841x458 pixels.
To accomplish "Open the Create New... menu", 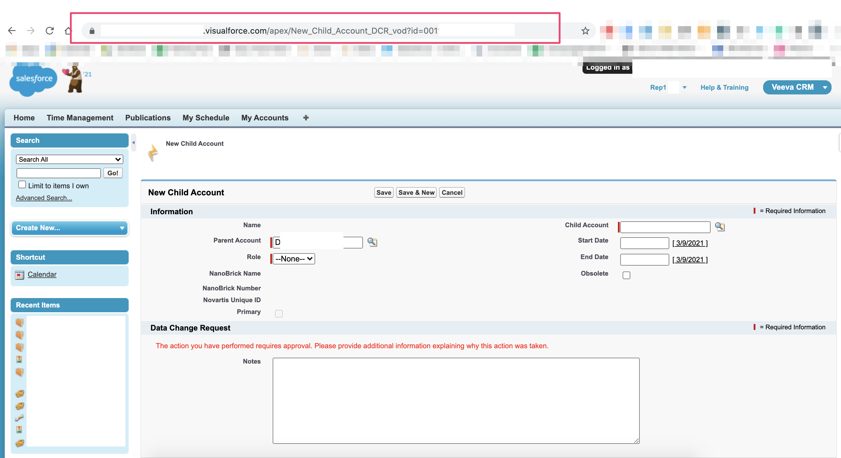I will [x=70, y=228].
